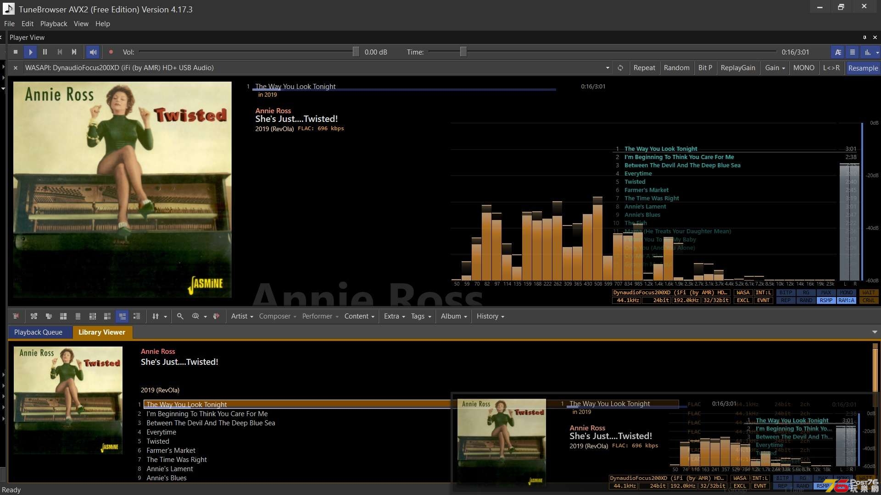The width and height of the screenshot is (881, 495).
Task: Skip to the previous track
Action: (x=60, y=52)
